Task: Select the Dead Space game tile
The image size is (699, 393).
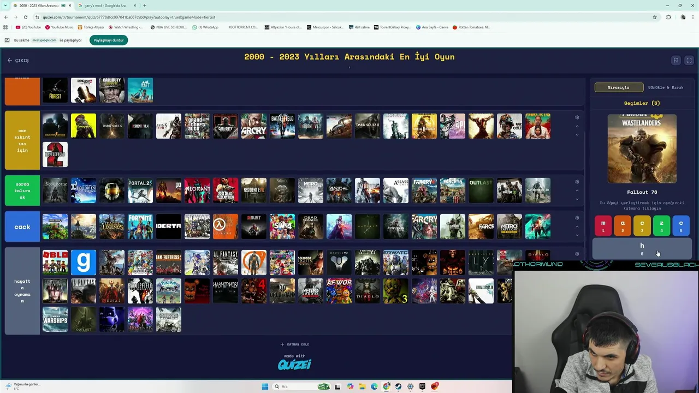Action: pyautogui.click(x=311, y=227)
